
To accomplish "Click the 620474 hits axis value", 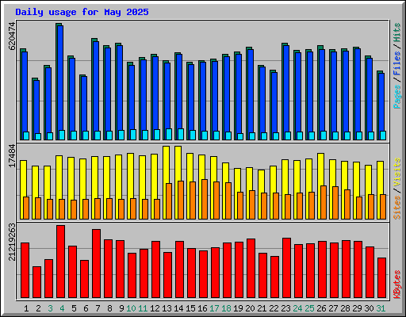I will (x=12, y=36).
